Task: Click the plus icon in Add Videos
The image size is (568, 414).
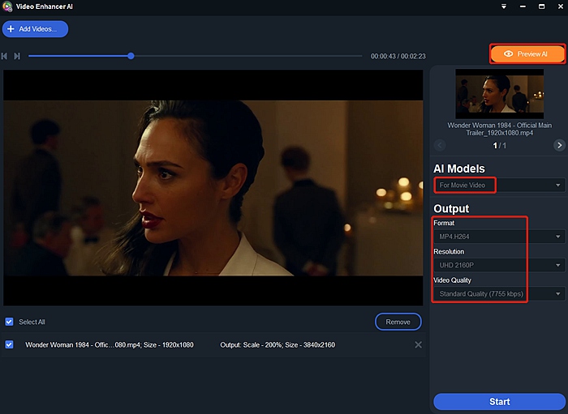Action: click(x=11, y=29)
